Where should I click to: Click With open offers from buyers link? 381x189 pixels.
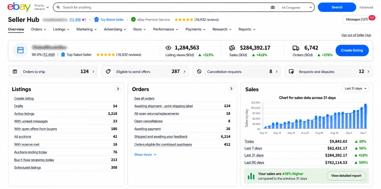pos(36,129)
